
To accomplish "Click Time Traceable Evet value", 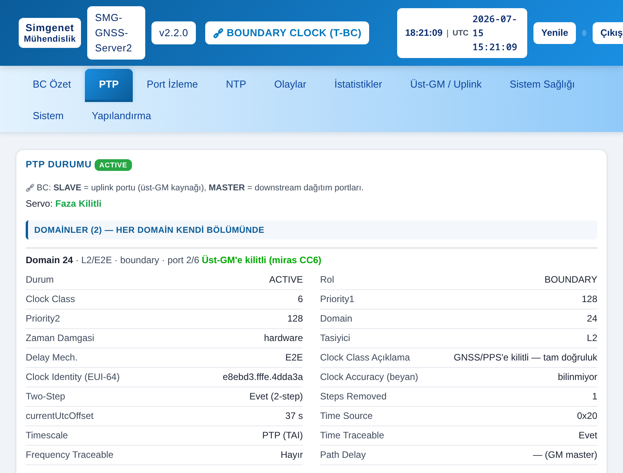I will pos(588,435).
